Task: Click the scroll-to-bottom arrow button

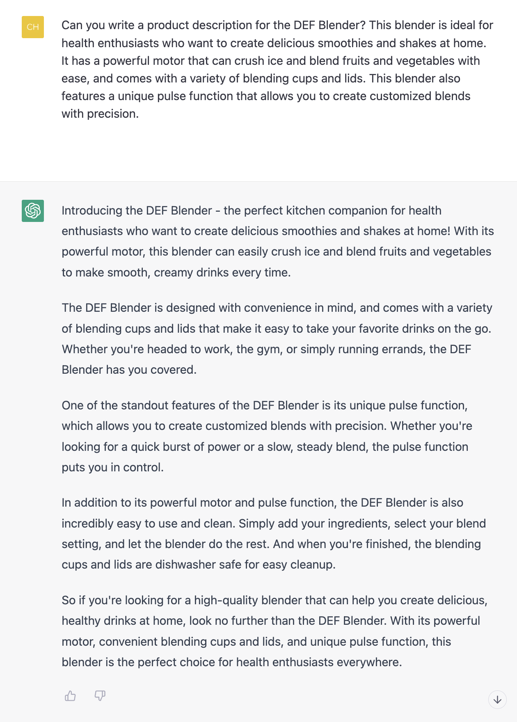Action: point(497,699)
